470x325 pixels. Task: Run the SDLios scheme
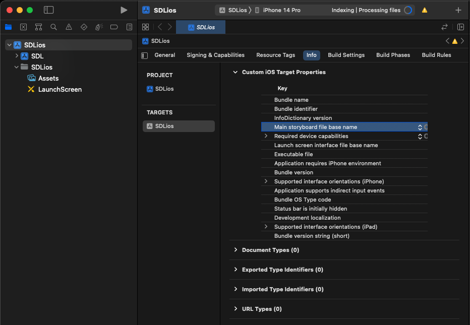[124, 10]
